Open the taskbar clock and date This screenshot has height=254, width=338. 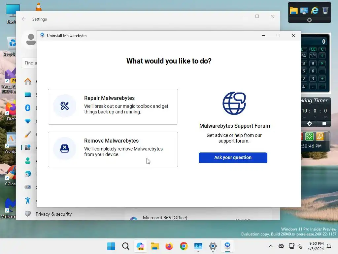(316, 246)
